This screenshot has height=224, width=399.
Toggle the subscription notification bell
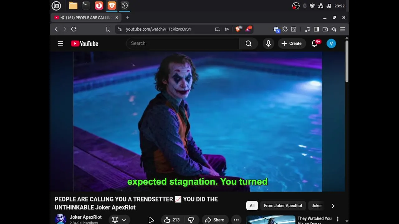pos(115,220)
